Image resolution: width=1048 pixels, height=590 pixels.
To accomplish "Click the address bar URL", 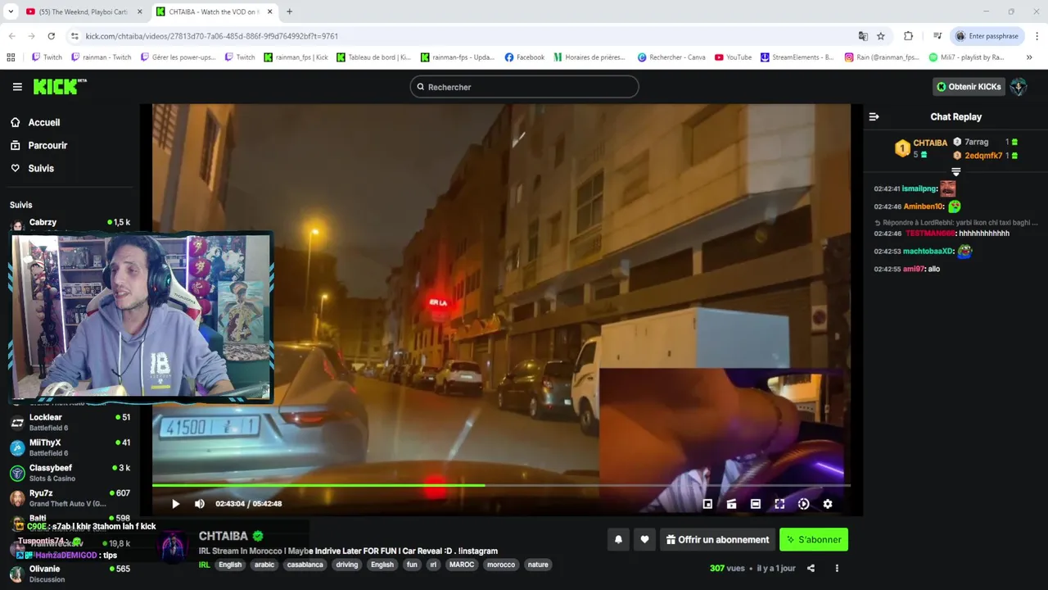I will [212, 36].
